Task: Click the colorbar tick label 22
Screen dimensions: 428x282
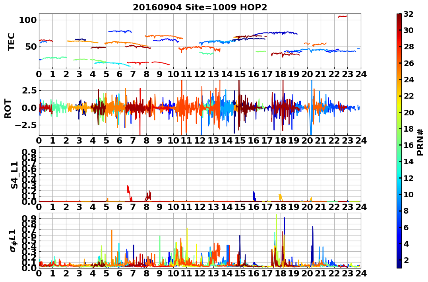Action: click(x=409, y=96)
